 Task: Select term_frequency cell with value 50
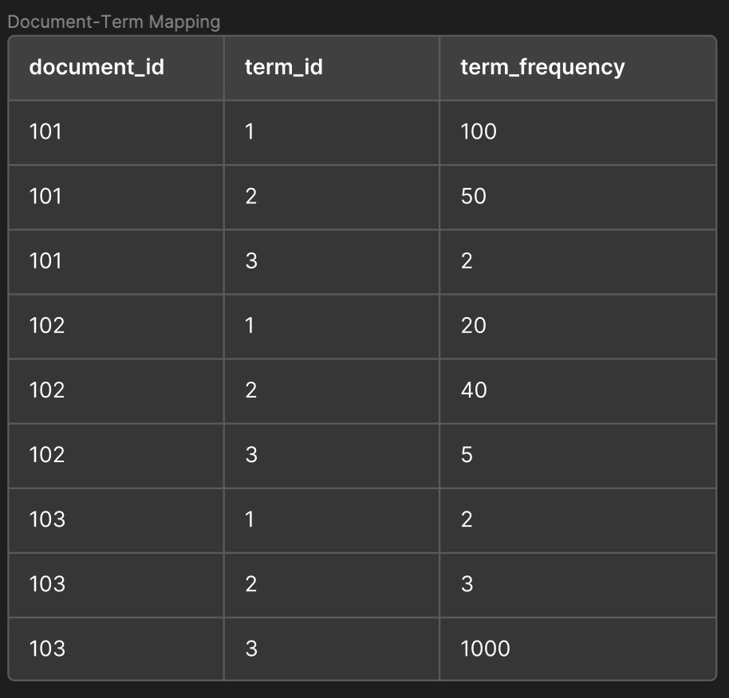click(x=577, y=197)
